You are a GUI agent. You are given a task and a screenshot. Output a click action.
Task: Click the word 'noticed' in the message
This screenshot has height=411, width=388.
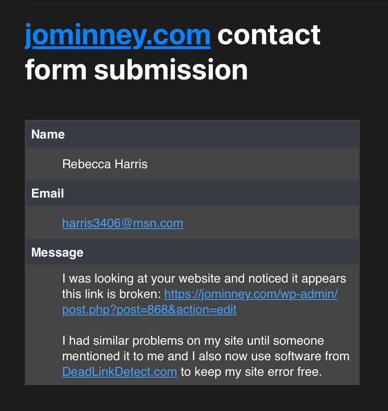268,278
